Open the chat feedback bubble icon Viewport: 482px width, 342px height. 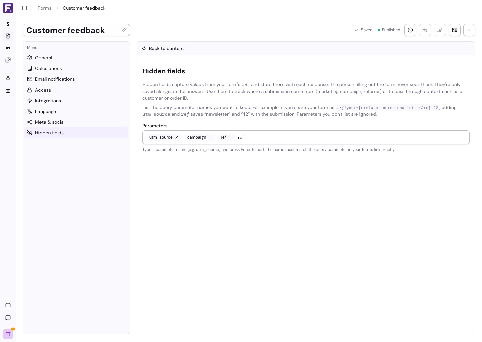8,318
